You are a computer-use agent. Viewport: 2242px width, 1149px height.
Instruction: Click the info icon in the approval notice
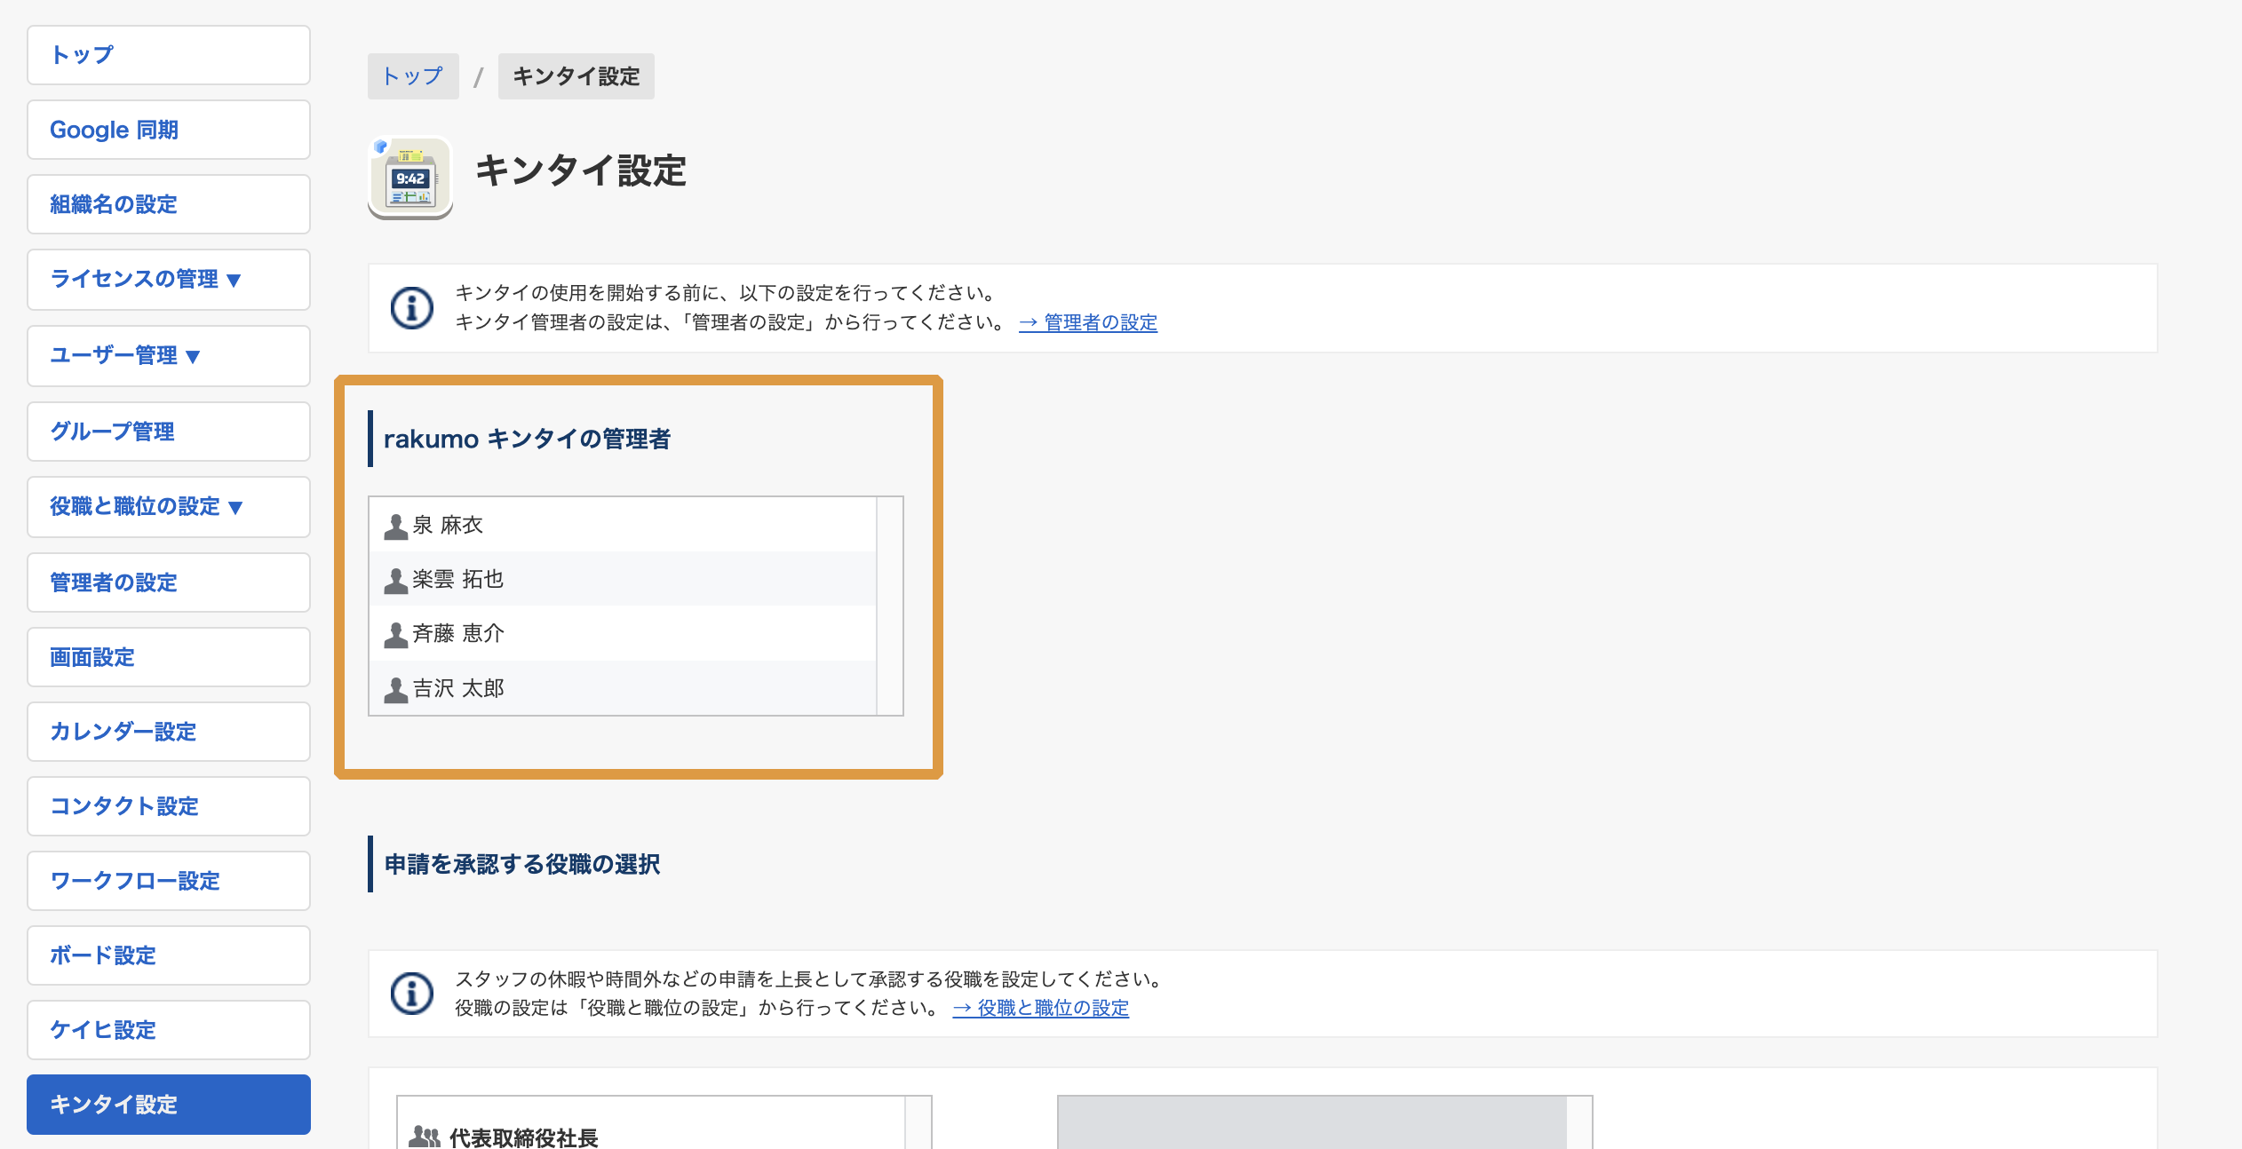click(x=412, y=994)
